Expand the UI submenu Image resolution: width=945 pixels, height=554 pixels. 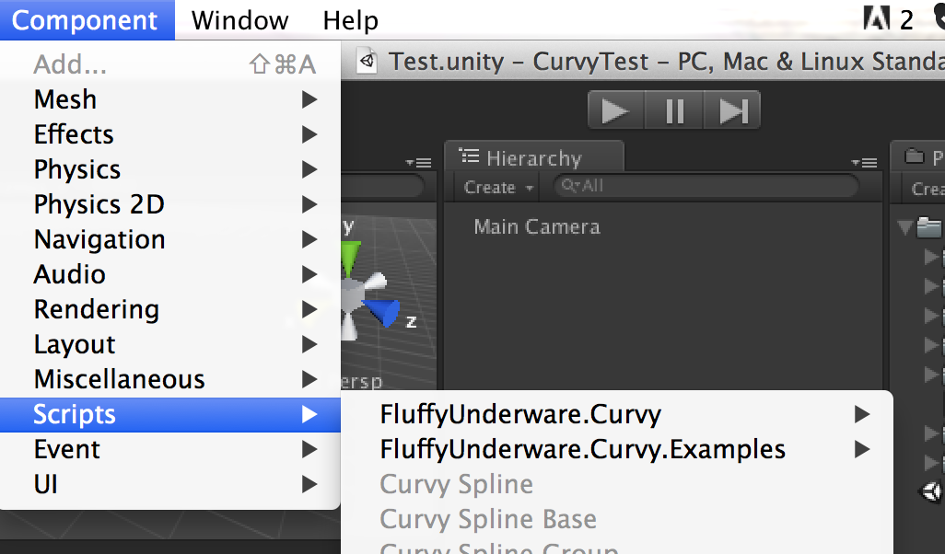point(170,484)
